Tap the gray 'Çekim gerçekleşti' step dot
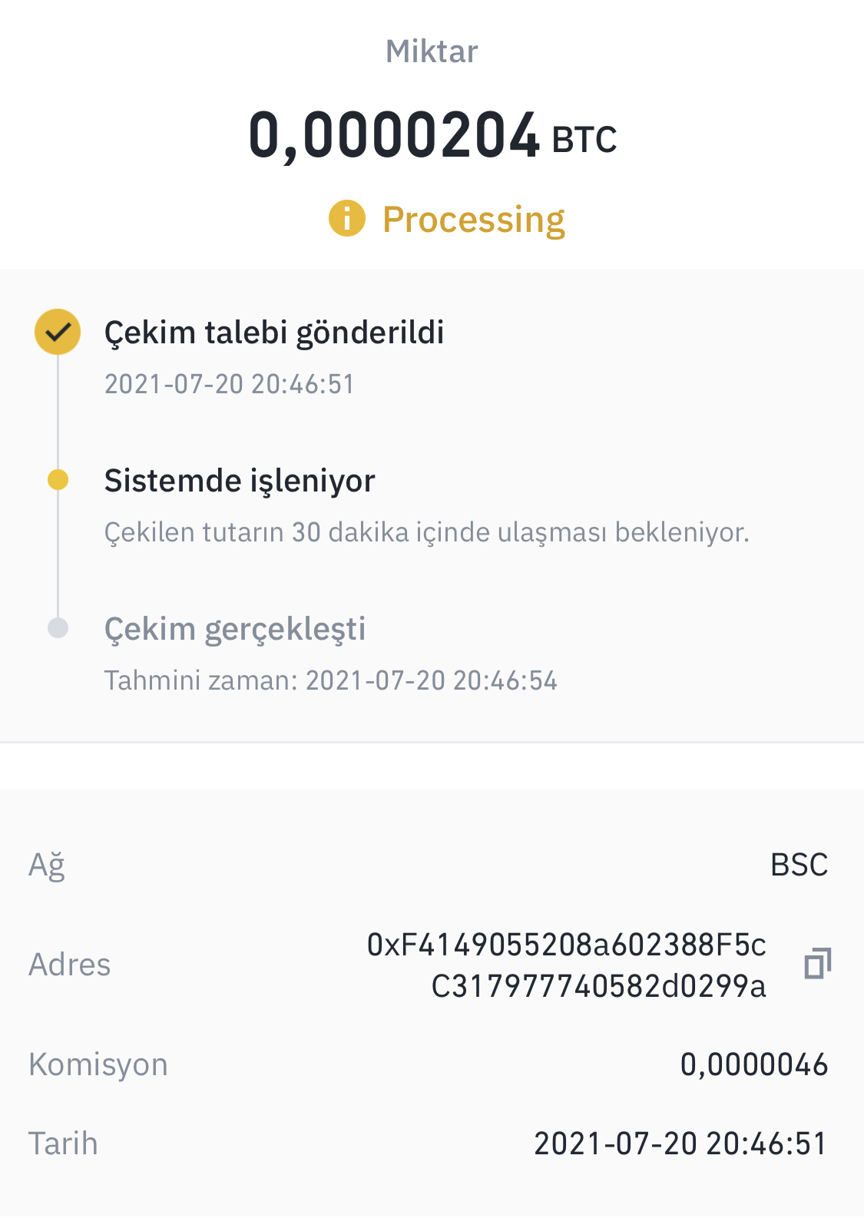Image resolution: width=864 pixels, height=1218 pixels. click(x=58, y=628)
